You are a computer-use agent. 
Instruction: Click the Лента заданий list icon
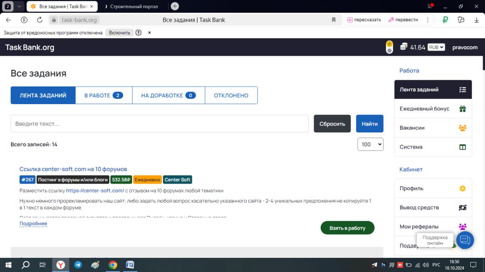click(462, 89)
